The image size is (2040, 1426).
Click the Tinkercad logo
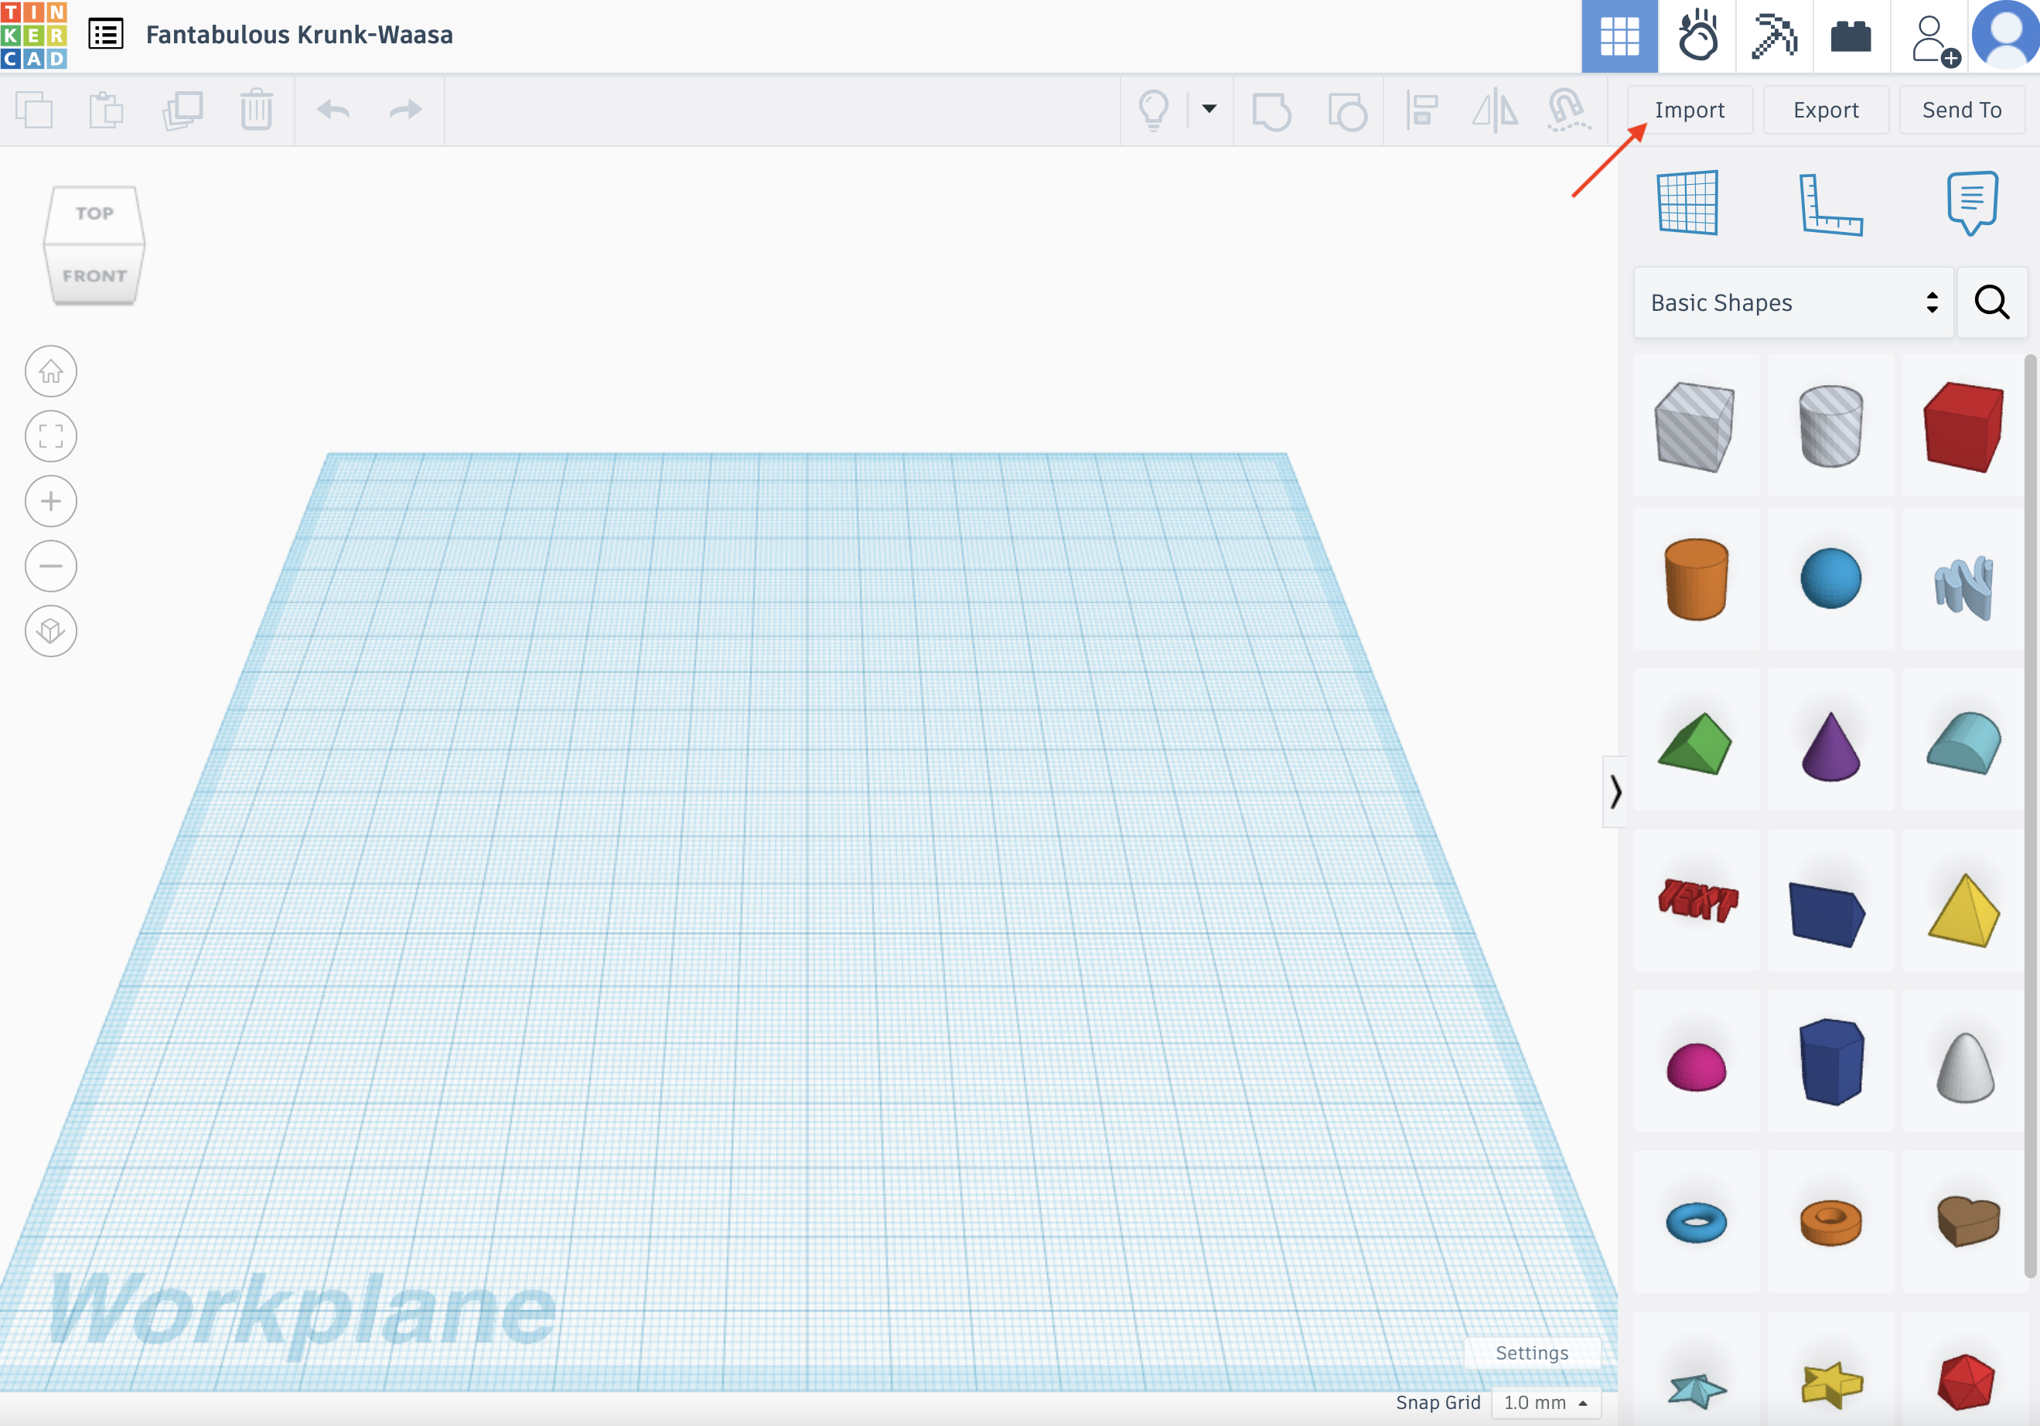[x=34, y=36]
